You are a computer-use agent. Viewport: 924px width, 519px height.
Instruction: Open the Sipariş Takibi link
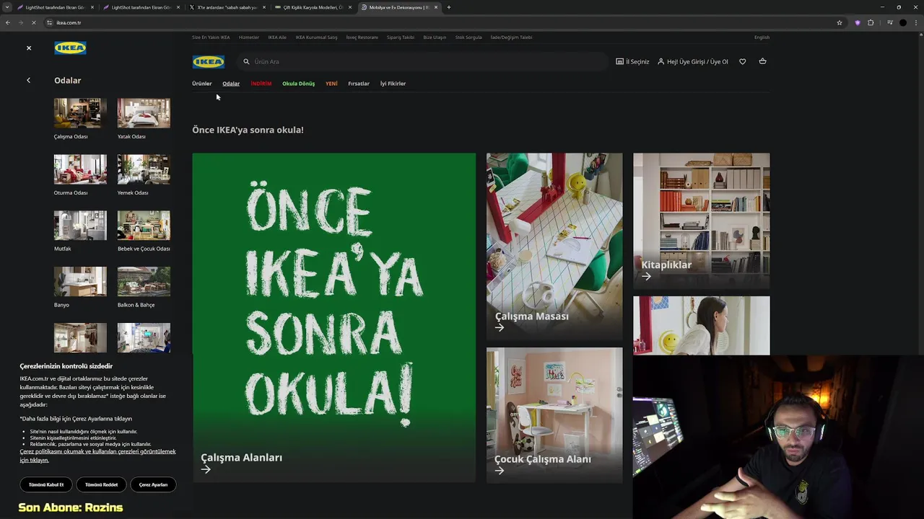click(401, 37)
